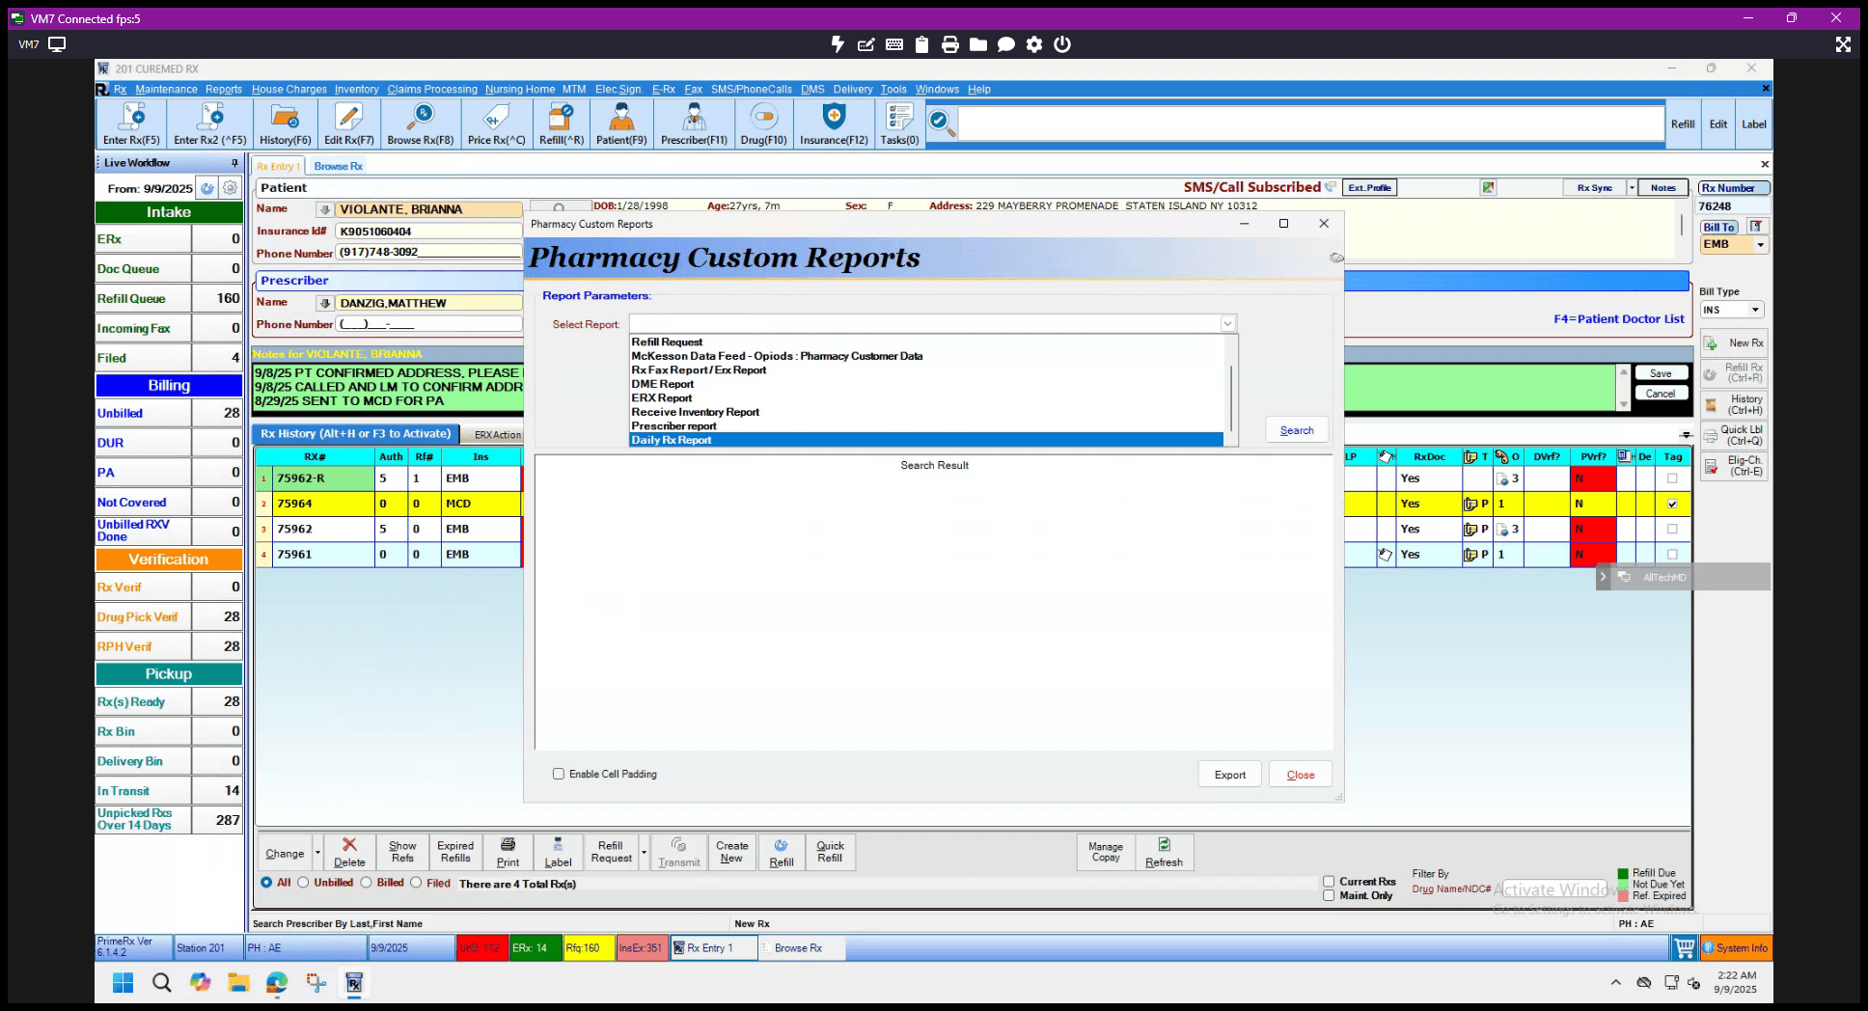Open Insurance (F12) toolbar icon
The height and width of the screenshot is (1011, 1868).
coord(834,124)
